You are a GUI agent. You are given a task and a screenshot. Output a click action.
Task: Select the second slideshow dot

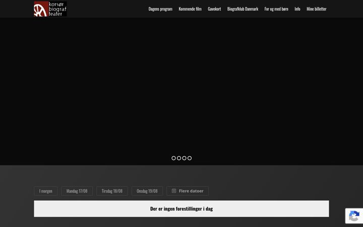(x=179, y=158)
